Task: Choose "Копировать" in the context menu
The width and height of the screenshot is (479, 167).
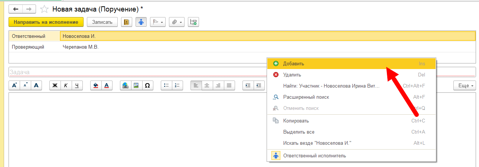Action: pyautogui.click(x=352, y=121)
